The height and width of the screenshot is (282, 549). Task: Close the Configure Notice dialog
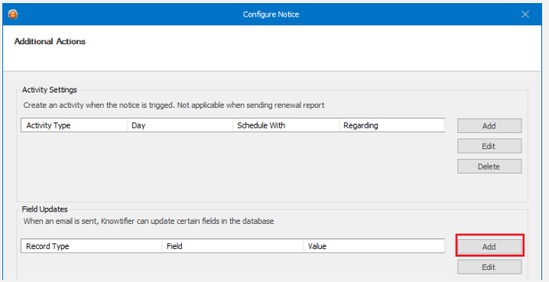tap(525, 15)
